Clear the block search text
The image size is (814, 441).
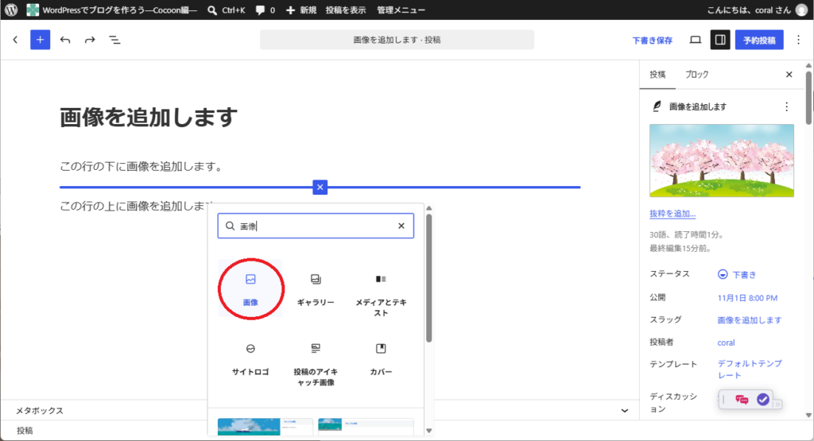click(x=401, y=226)
